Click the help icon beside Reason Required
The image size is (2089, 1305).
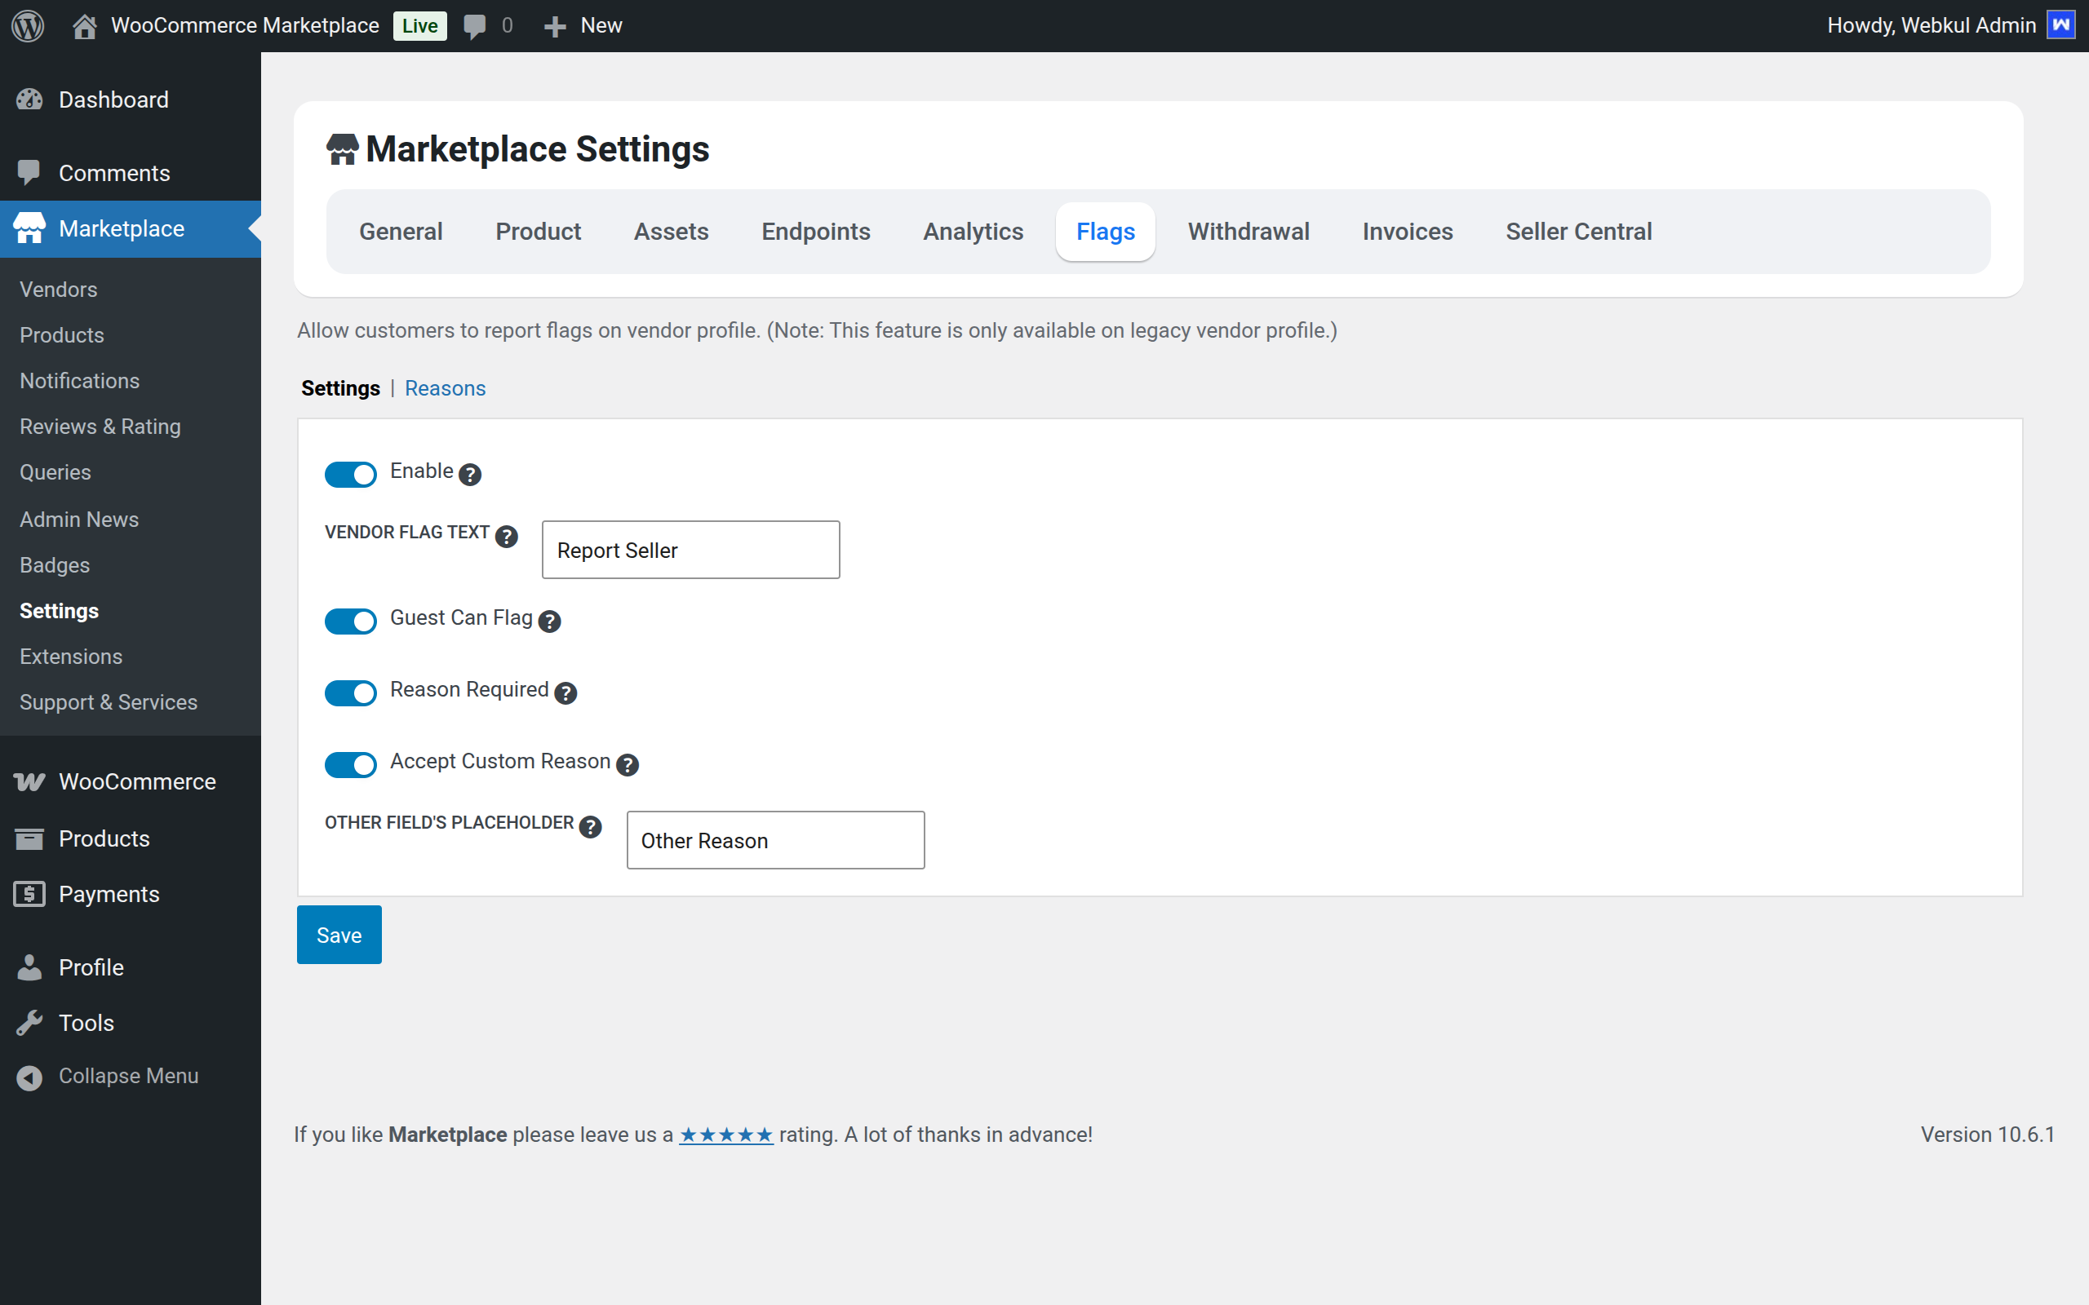click(565, 692)
